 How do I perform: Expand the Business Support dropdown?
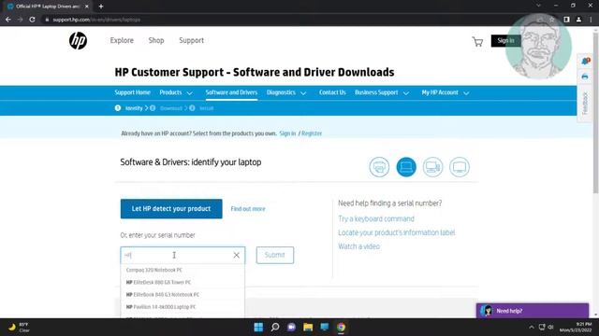(406, 93)
